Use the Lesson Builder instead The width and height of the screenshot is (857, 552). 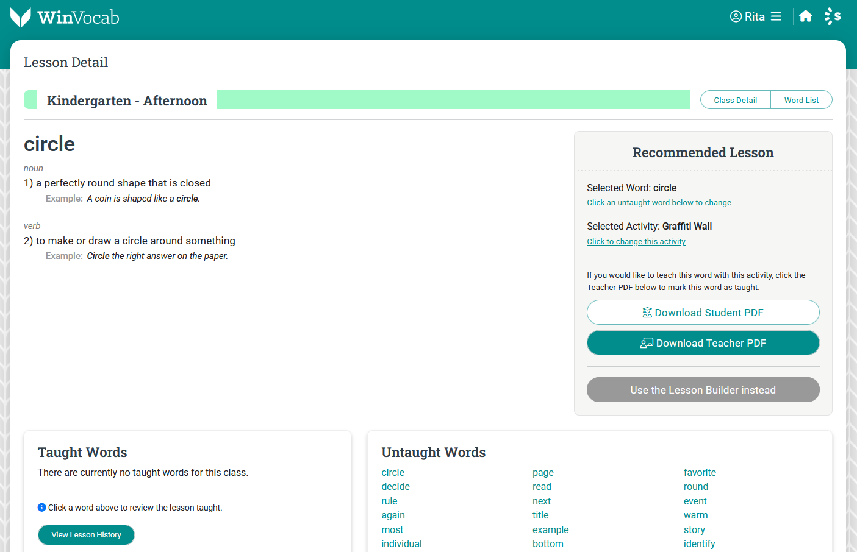703,390
